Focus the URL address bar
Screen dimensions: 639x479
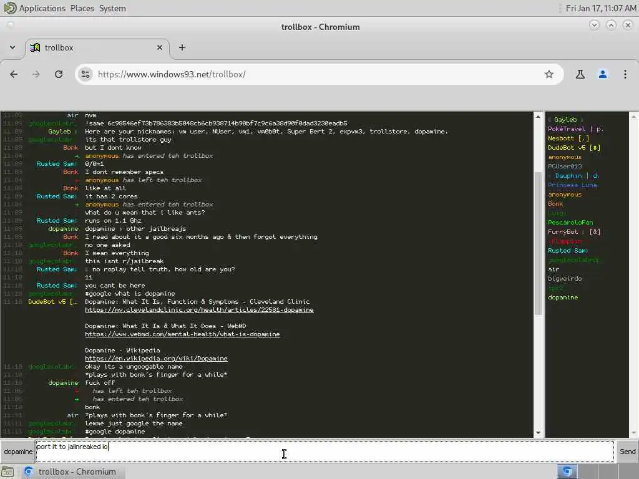click(x=318, y=74)
